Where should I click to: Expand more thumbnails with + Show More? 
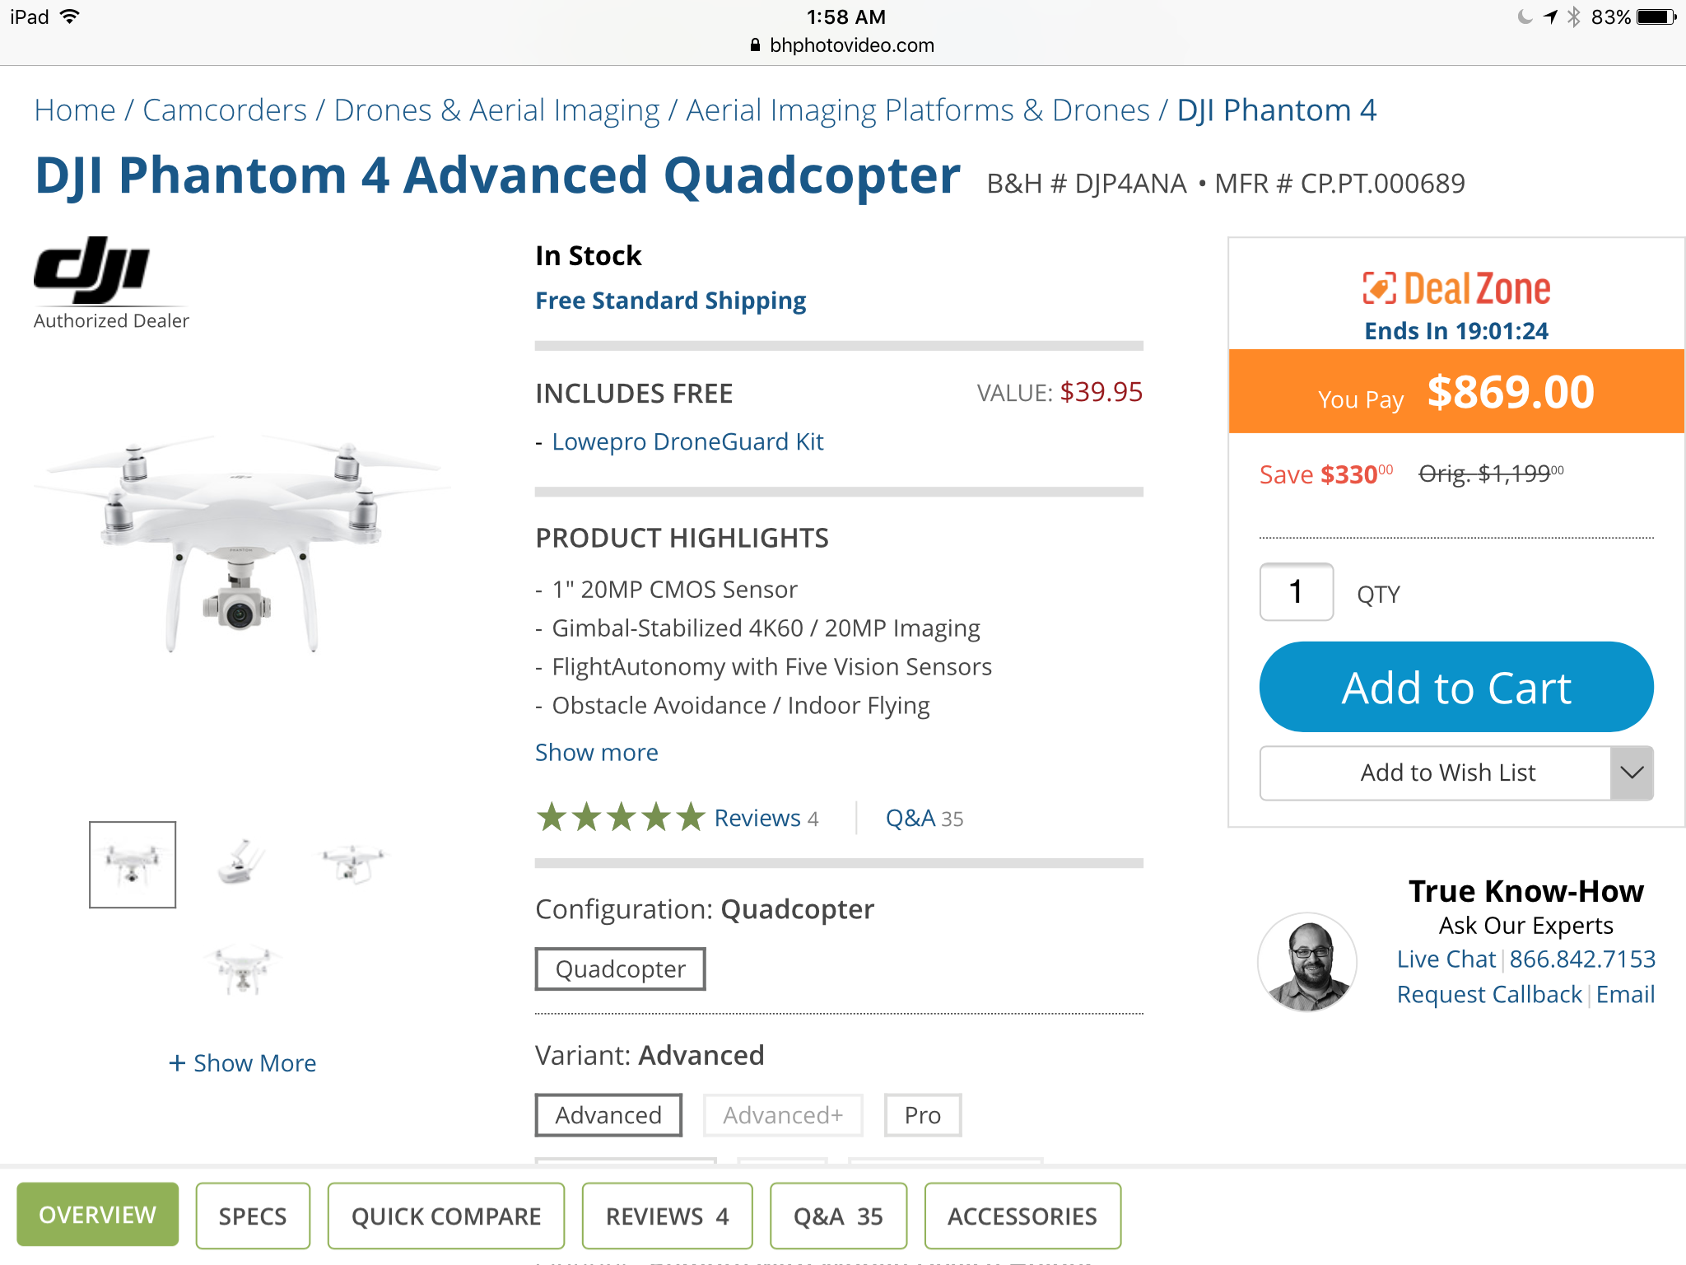(x=242, y=1063)
